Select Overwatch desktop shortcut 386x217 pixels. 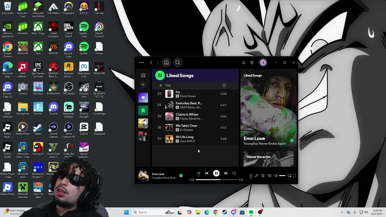68,8
